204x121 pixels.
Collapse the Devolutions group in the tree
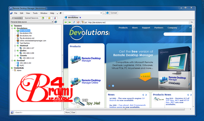12,28
